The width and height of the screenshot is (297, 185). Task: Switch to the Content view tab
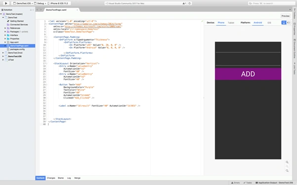pyautogui.click(x=41, y=178)
